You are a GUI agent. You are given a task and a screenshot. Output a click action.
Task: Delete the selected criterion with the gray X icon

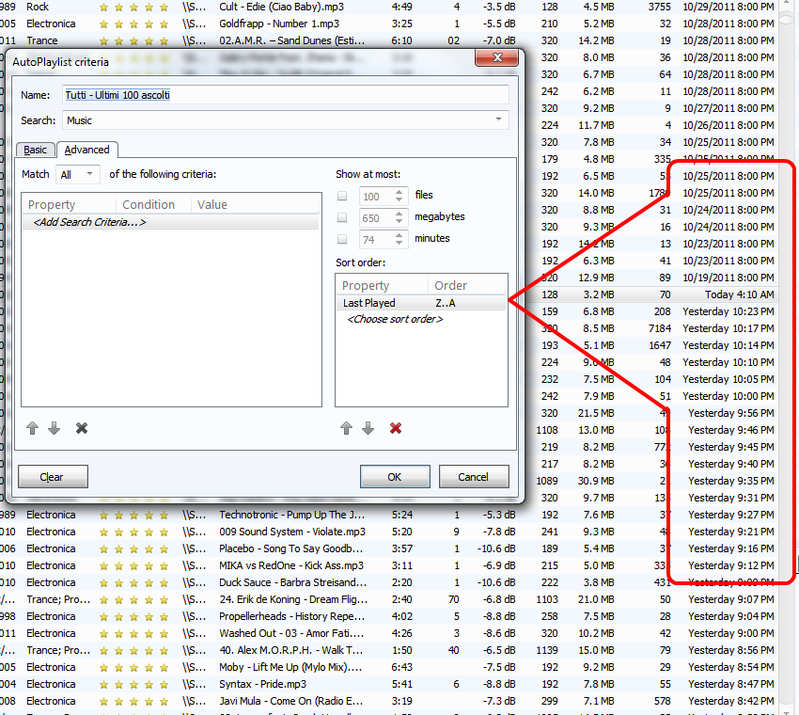[x=82, y=428]
